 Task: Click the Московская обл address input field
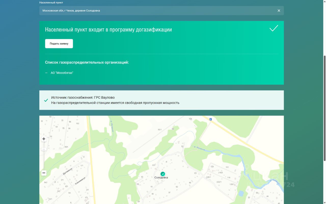(153, 11)
